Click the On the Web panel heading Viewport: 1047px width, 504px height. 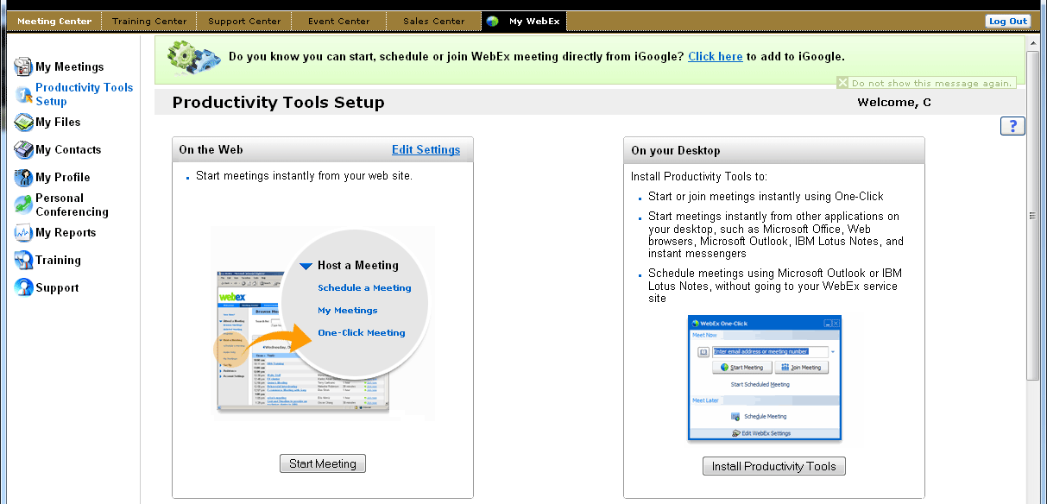[211, 149]
